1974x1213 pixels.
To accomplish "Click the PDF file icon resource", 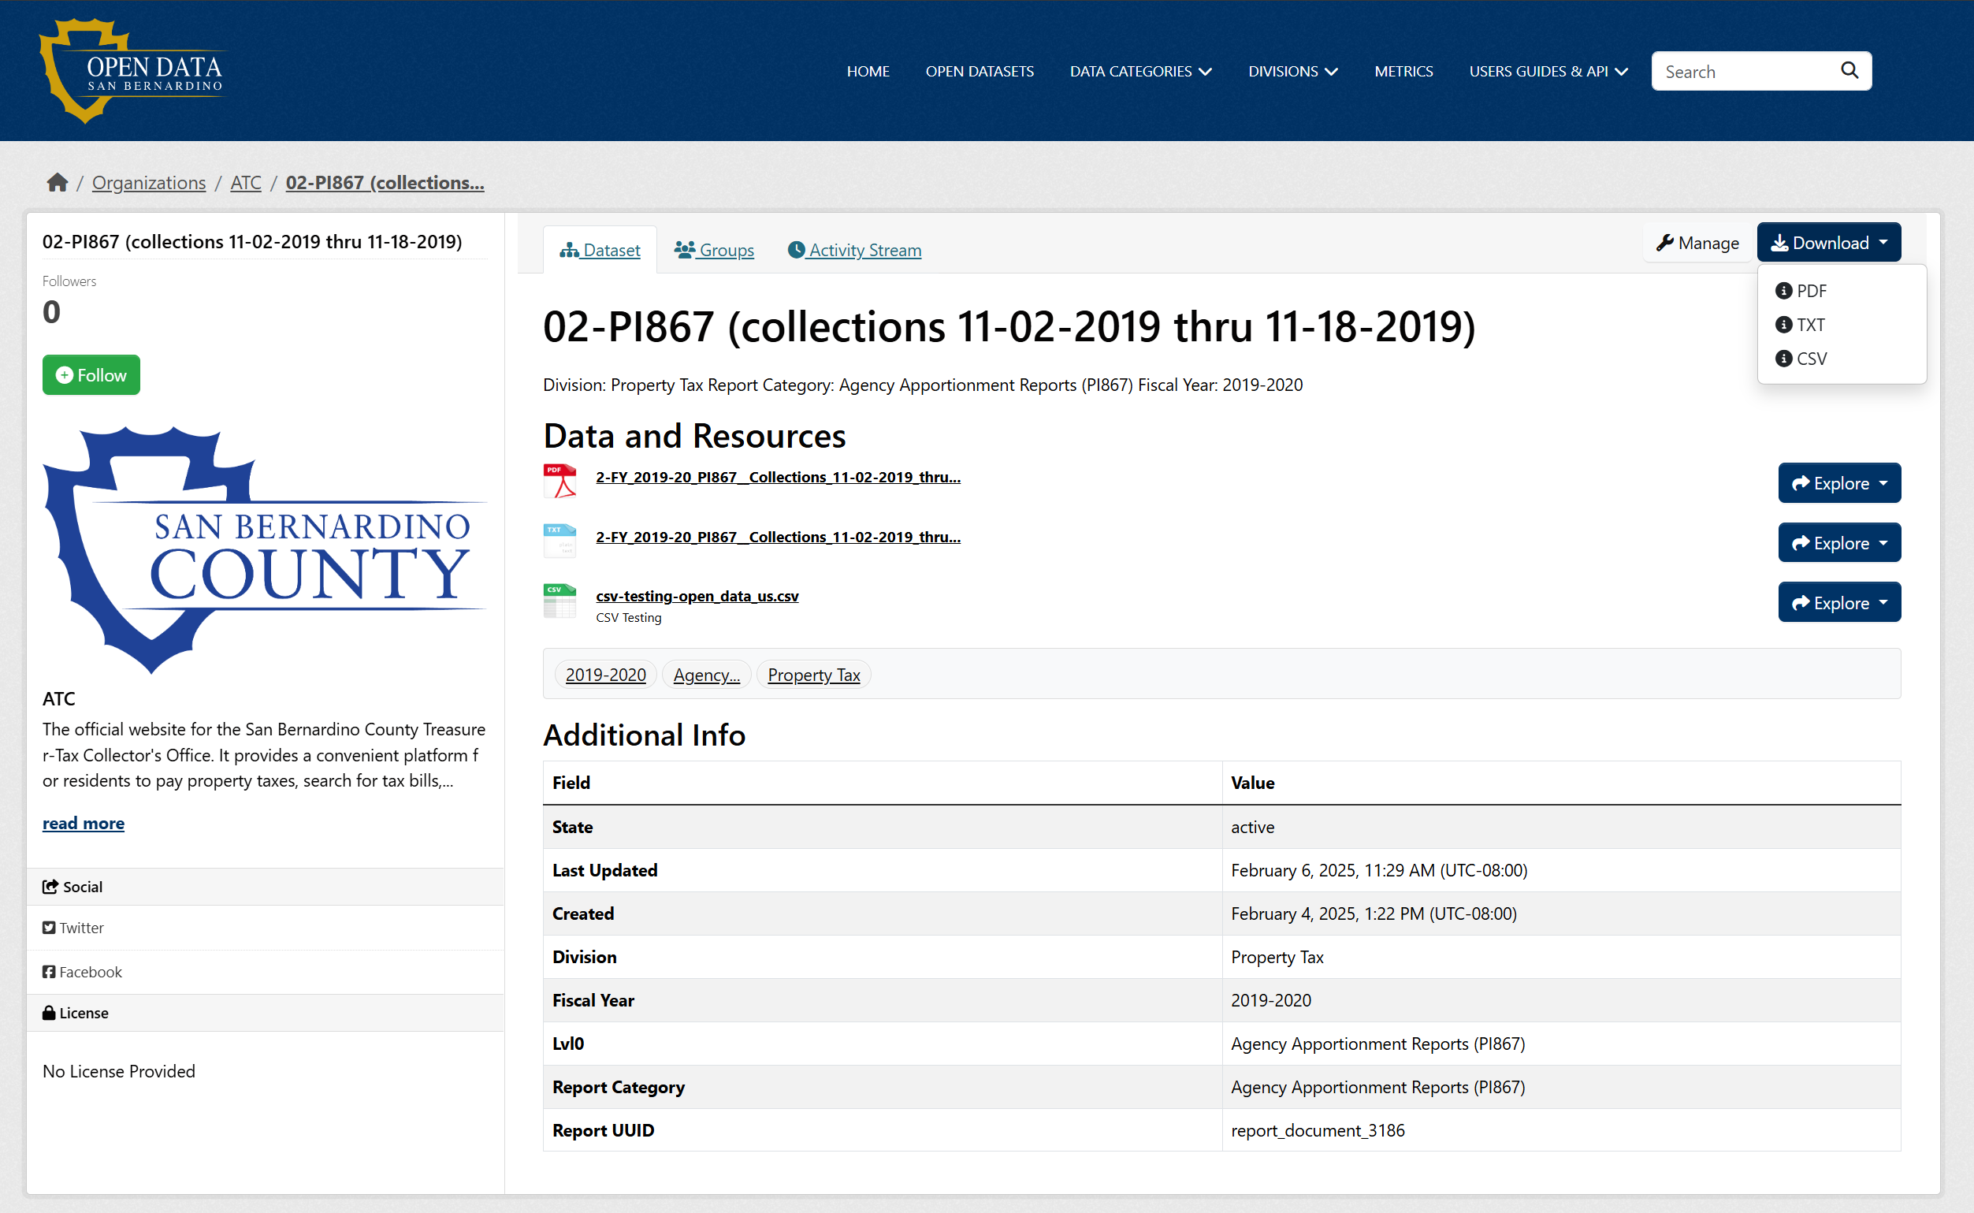I will 559,482.
